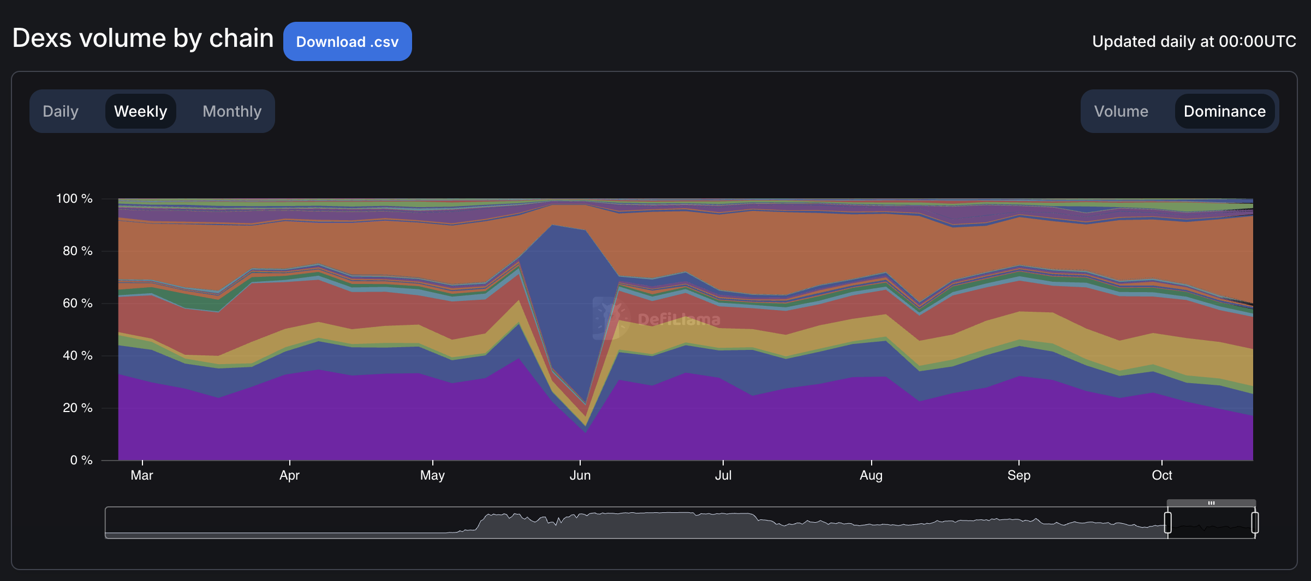Viewport: 1311px width, 581px height.
Task: Click the 100% label on the y-axis
Action: 74,198
